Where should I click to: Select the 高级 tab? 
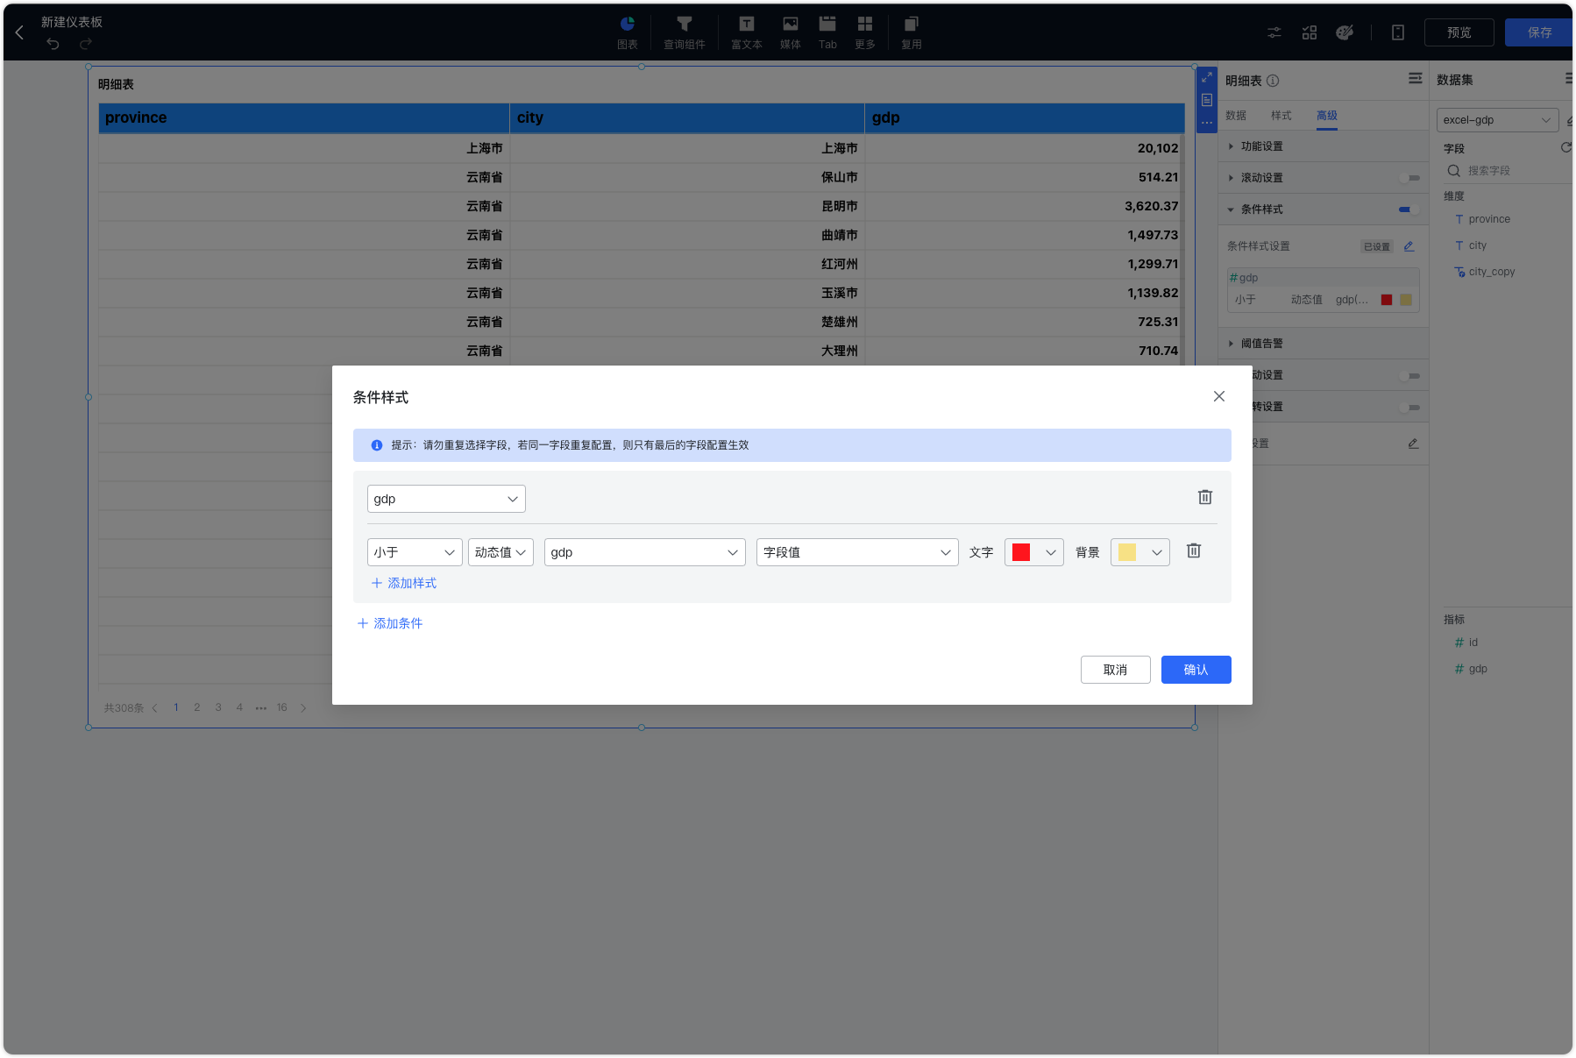(1327, 116)
